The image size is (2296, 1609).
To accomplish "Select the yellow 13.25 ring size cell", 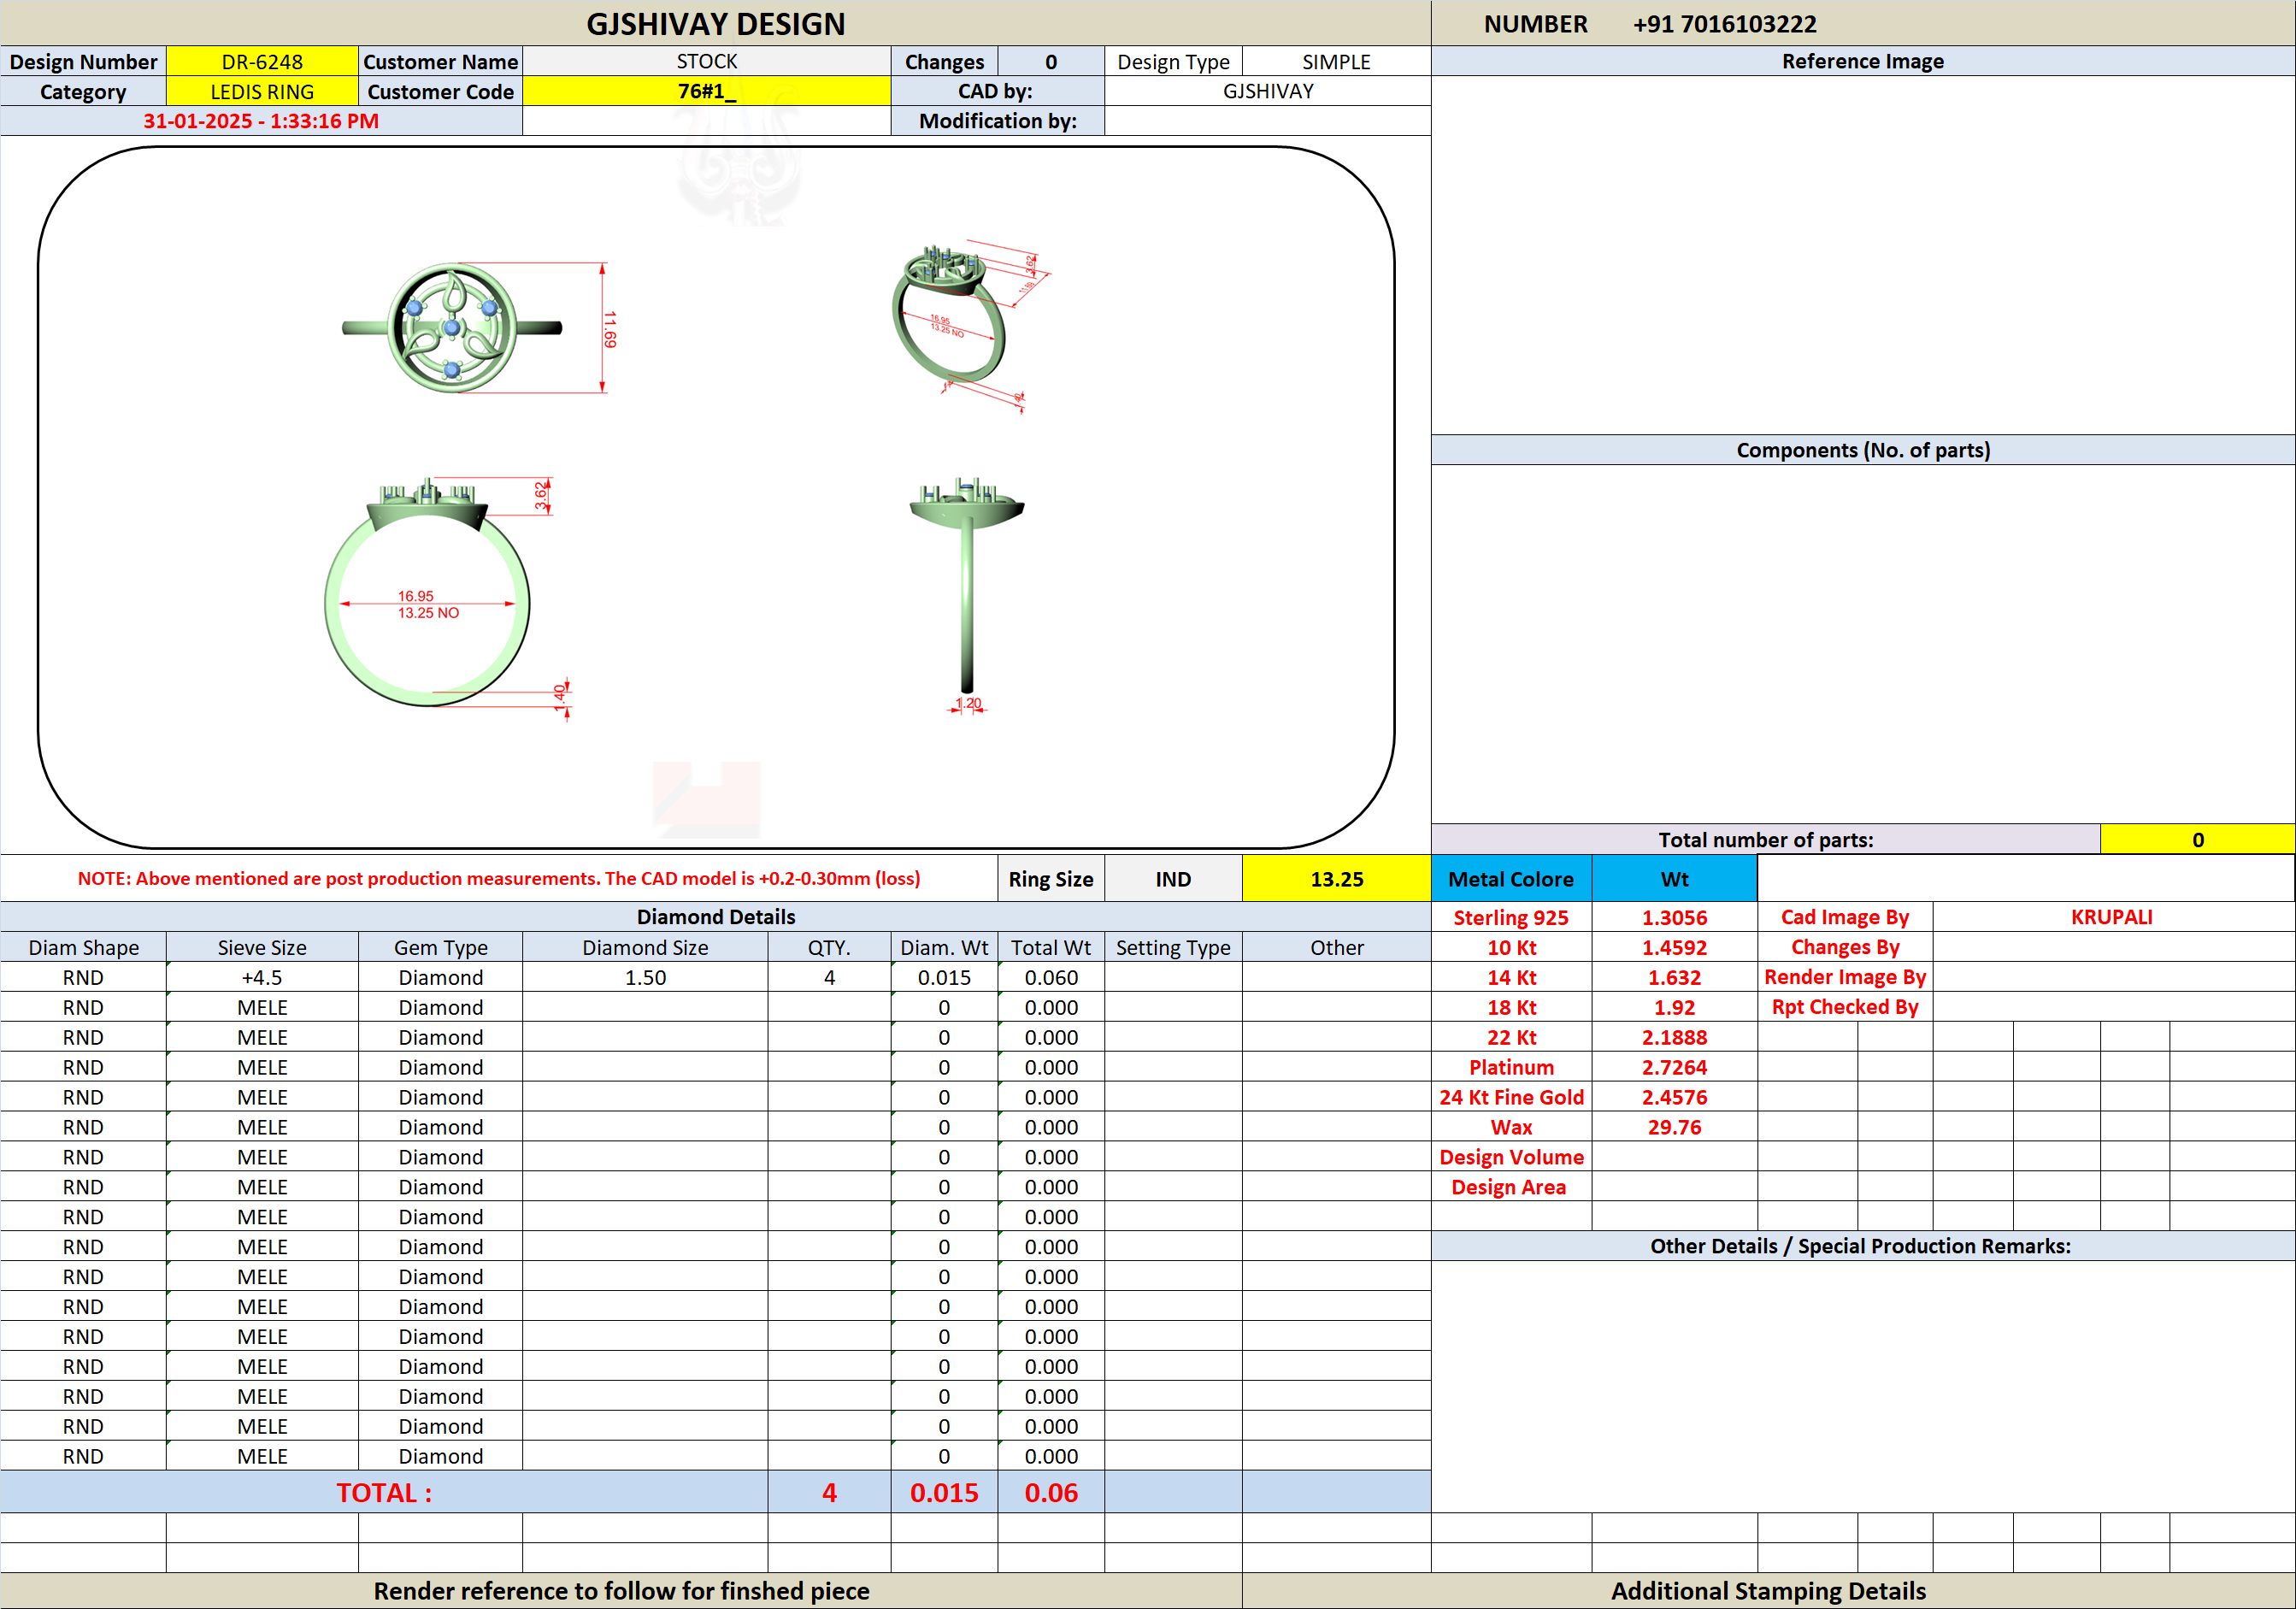I will [x=1337, y=879].
